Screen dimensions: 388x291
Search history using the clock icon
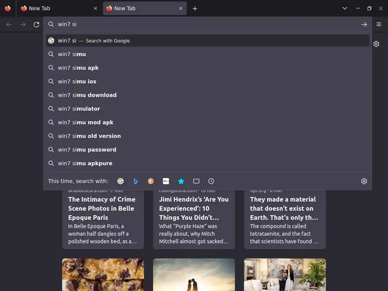tap(211, 181)
